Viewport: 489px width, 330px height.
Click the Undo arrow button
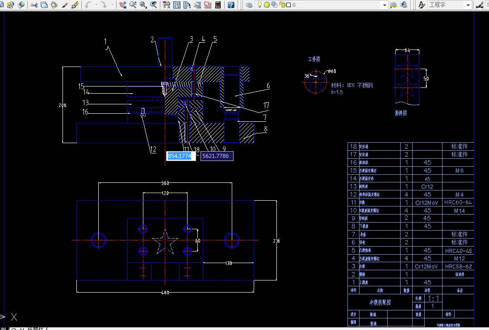[x=88, y=5]
